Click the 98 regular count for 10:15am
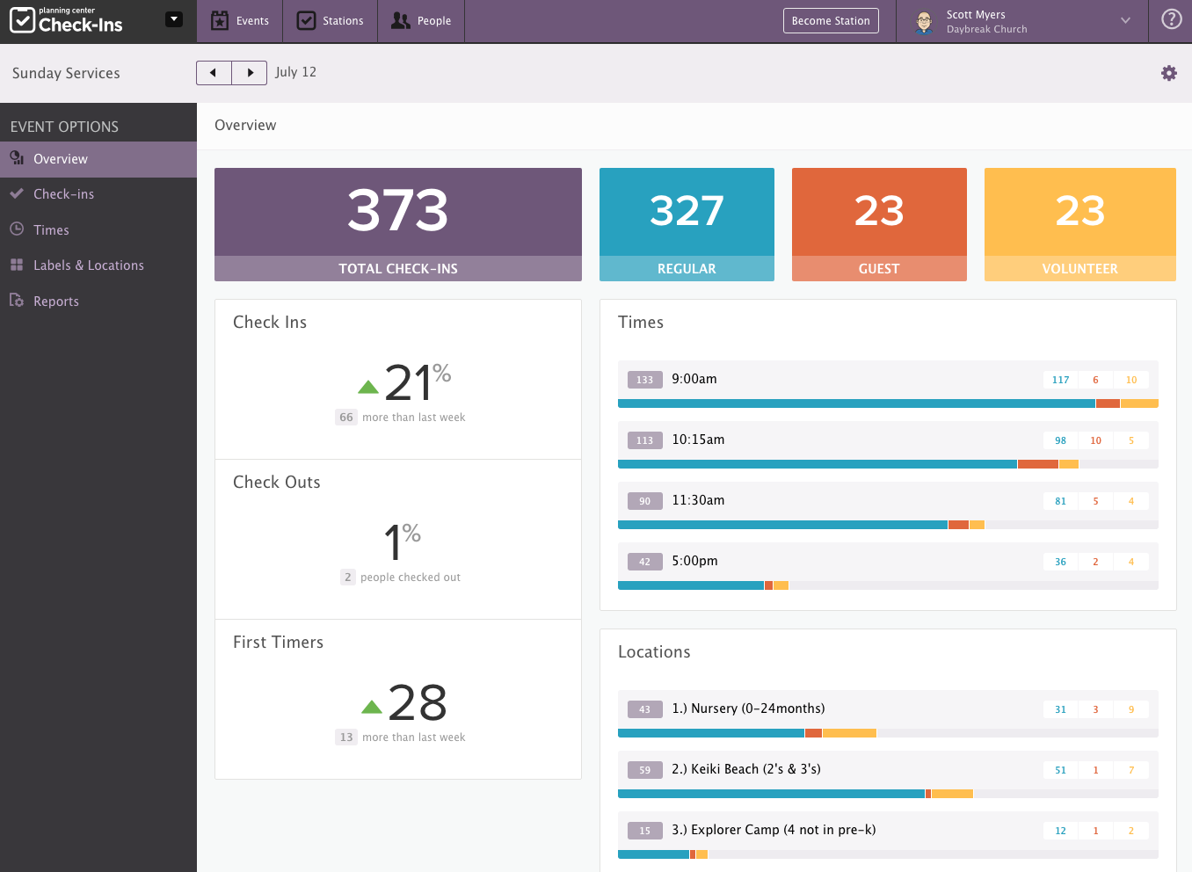 [x=1061, y=440]
